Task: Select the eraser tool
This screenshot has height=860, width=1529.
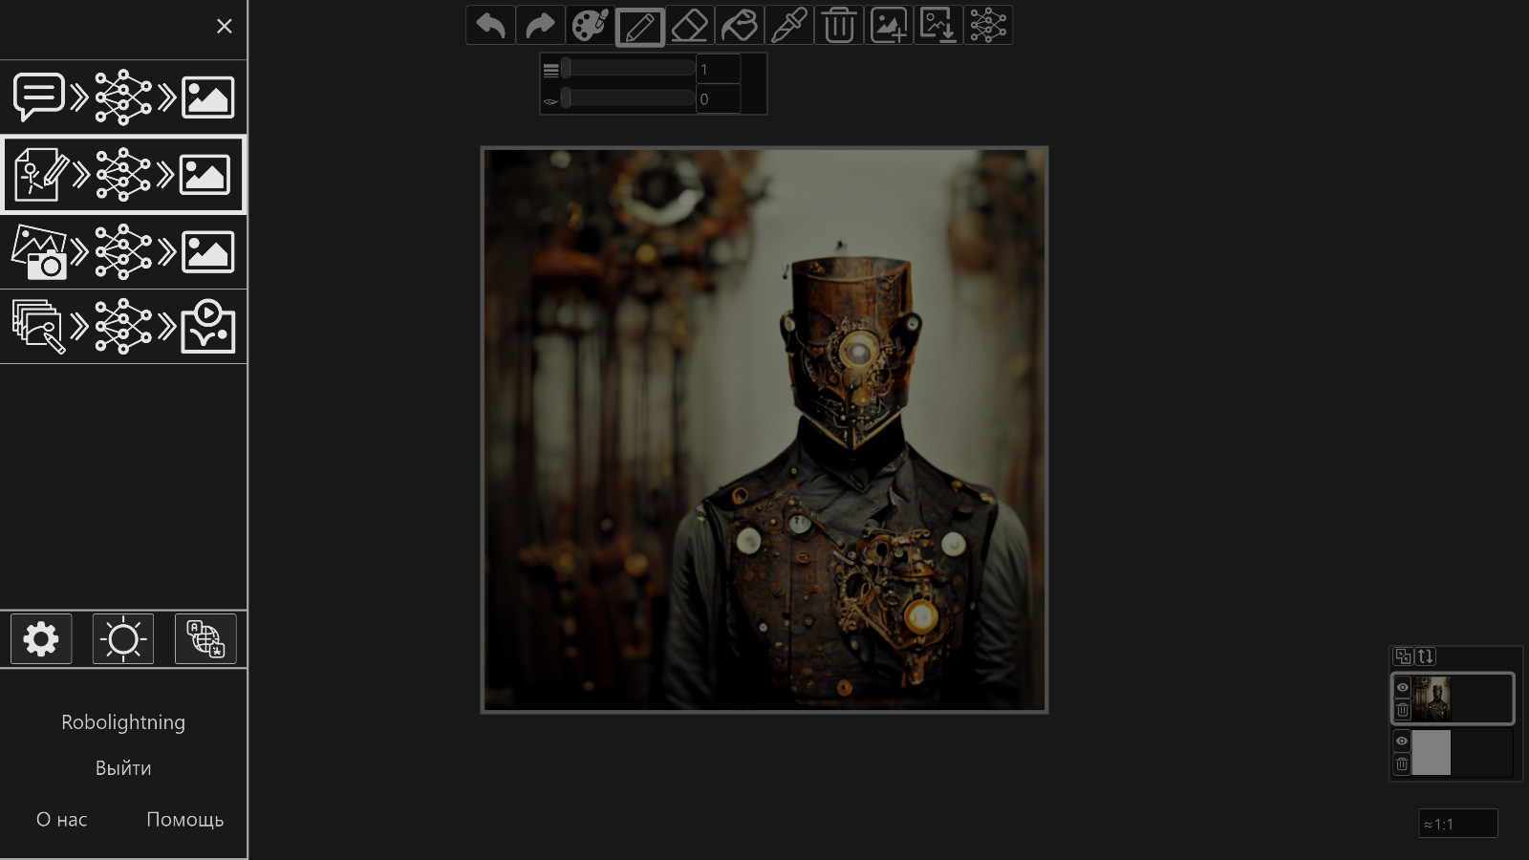Action: (690, 25)
